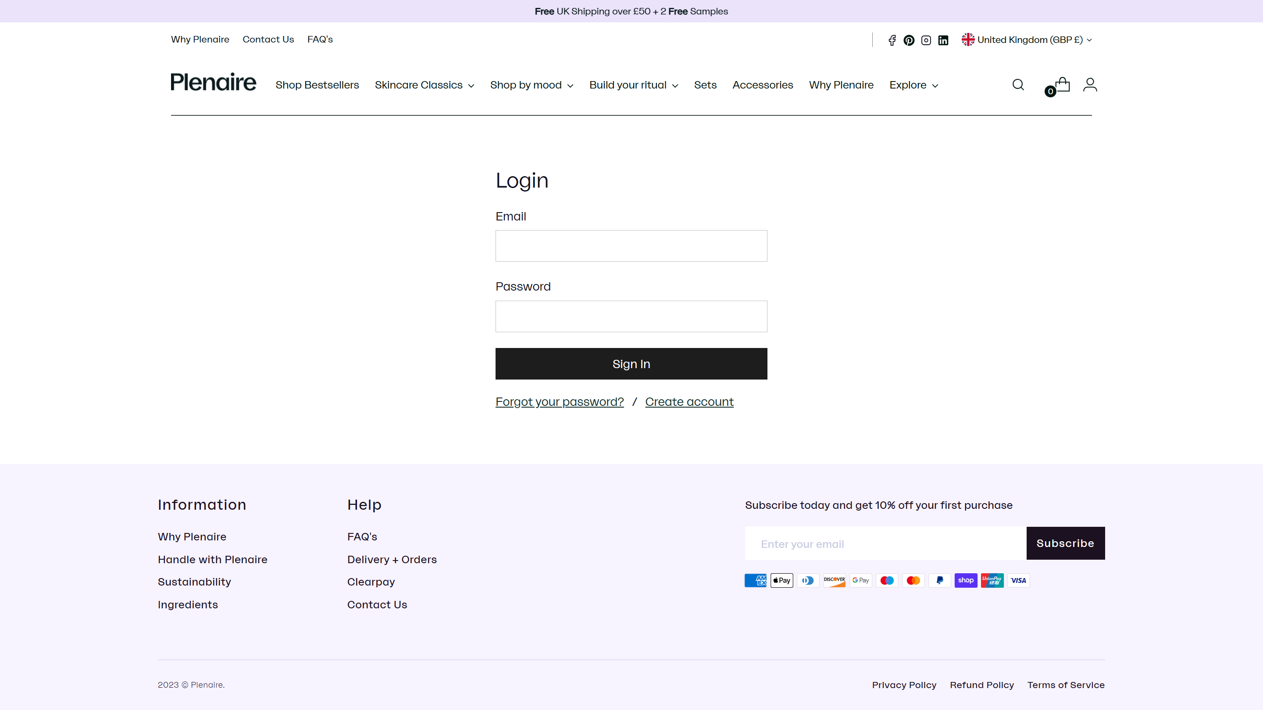Click the Google Pay payment icon
Image resolution: width=1263 pixels, height=710 pixels.
click(860, 580)
